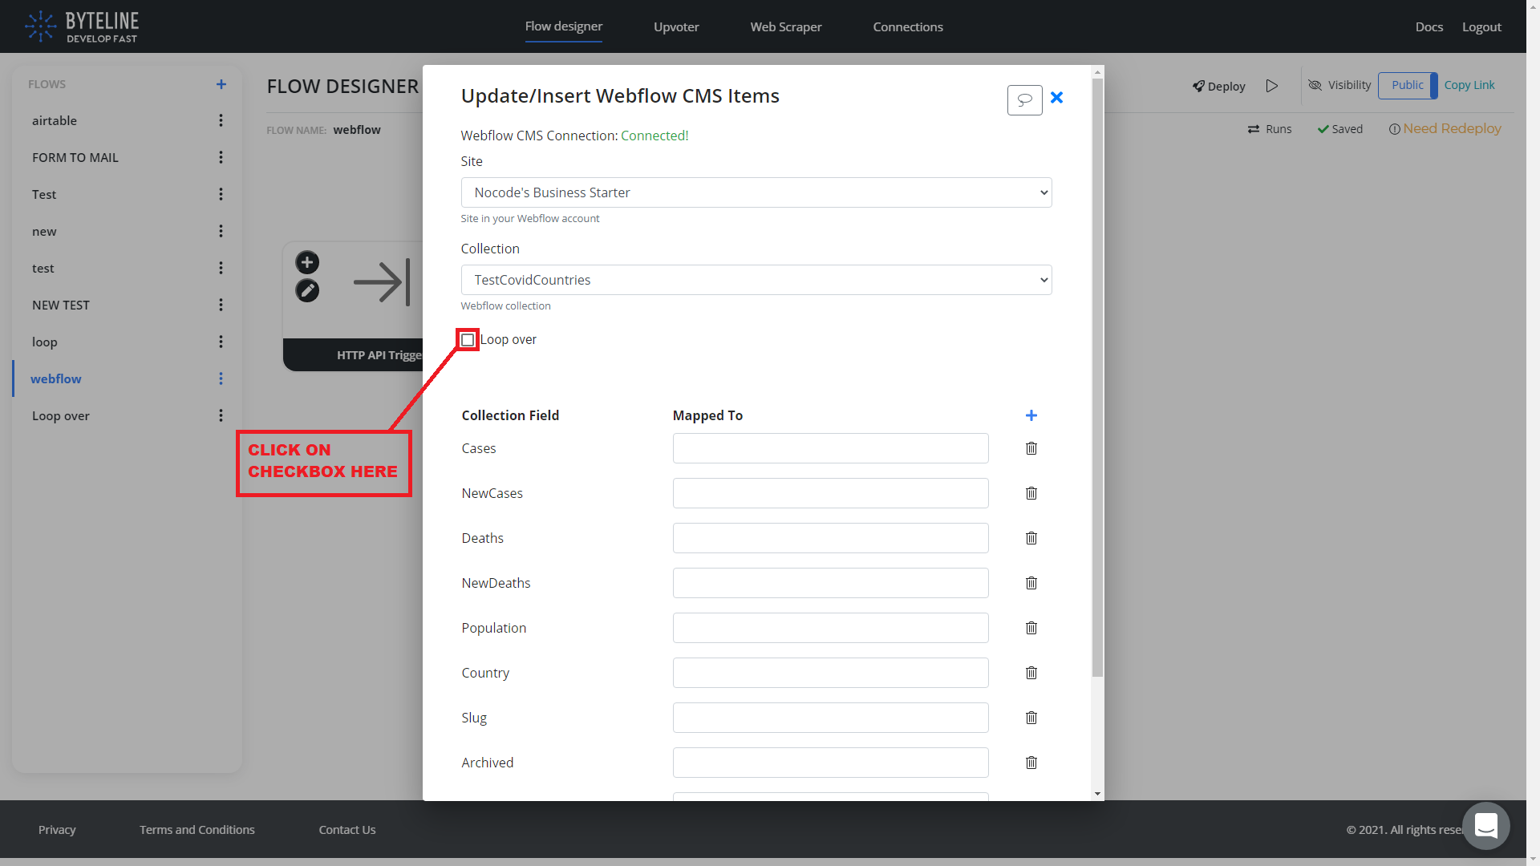Click the Population mapped-to input

click(x=831, y=628)
